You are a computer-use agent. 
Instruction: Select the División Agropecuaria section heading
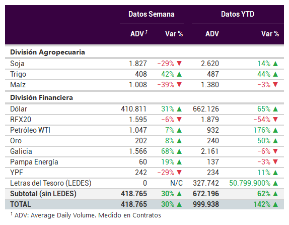47,52
